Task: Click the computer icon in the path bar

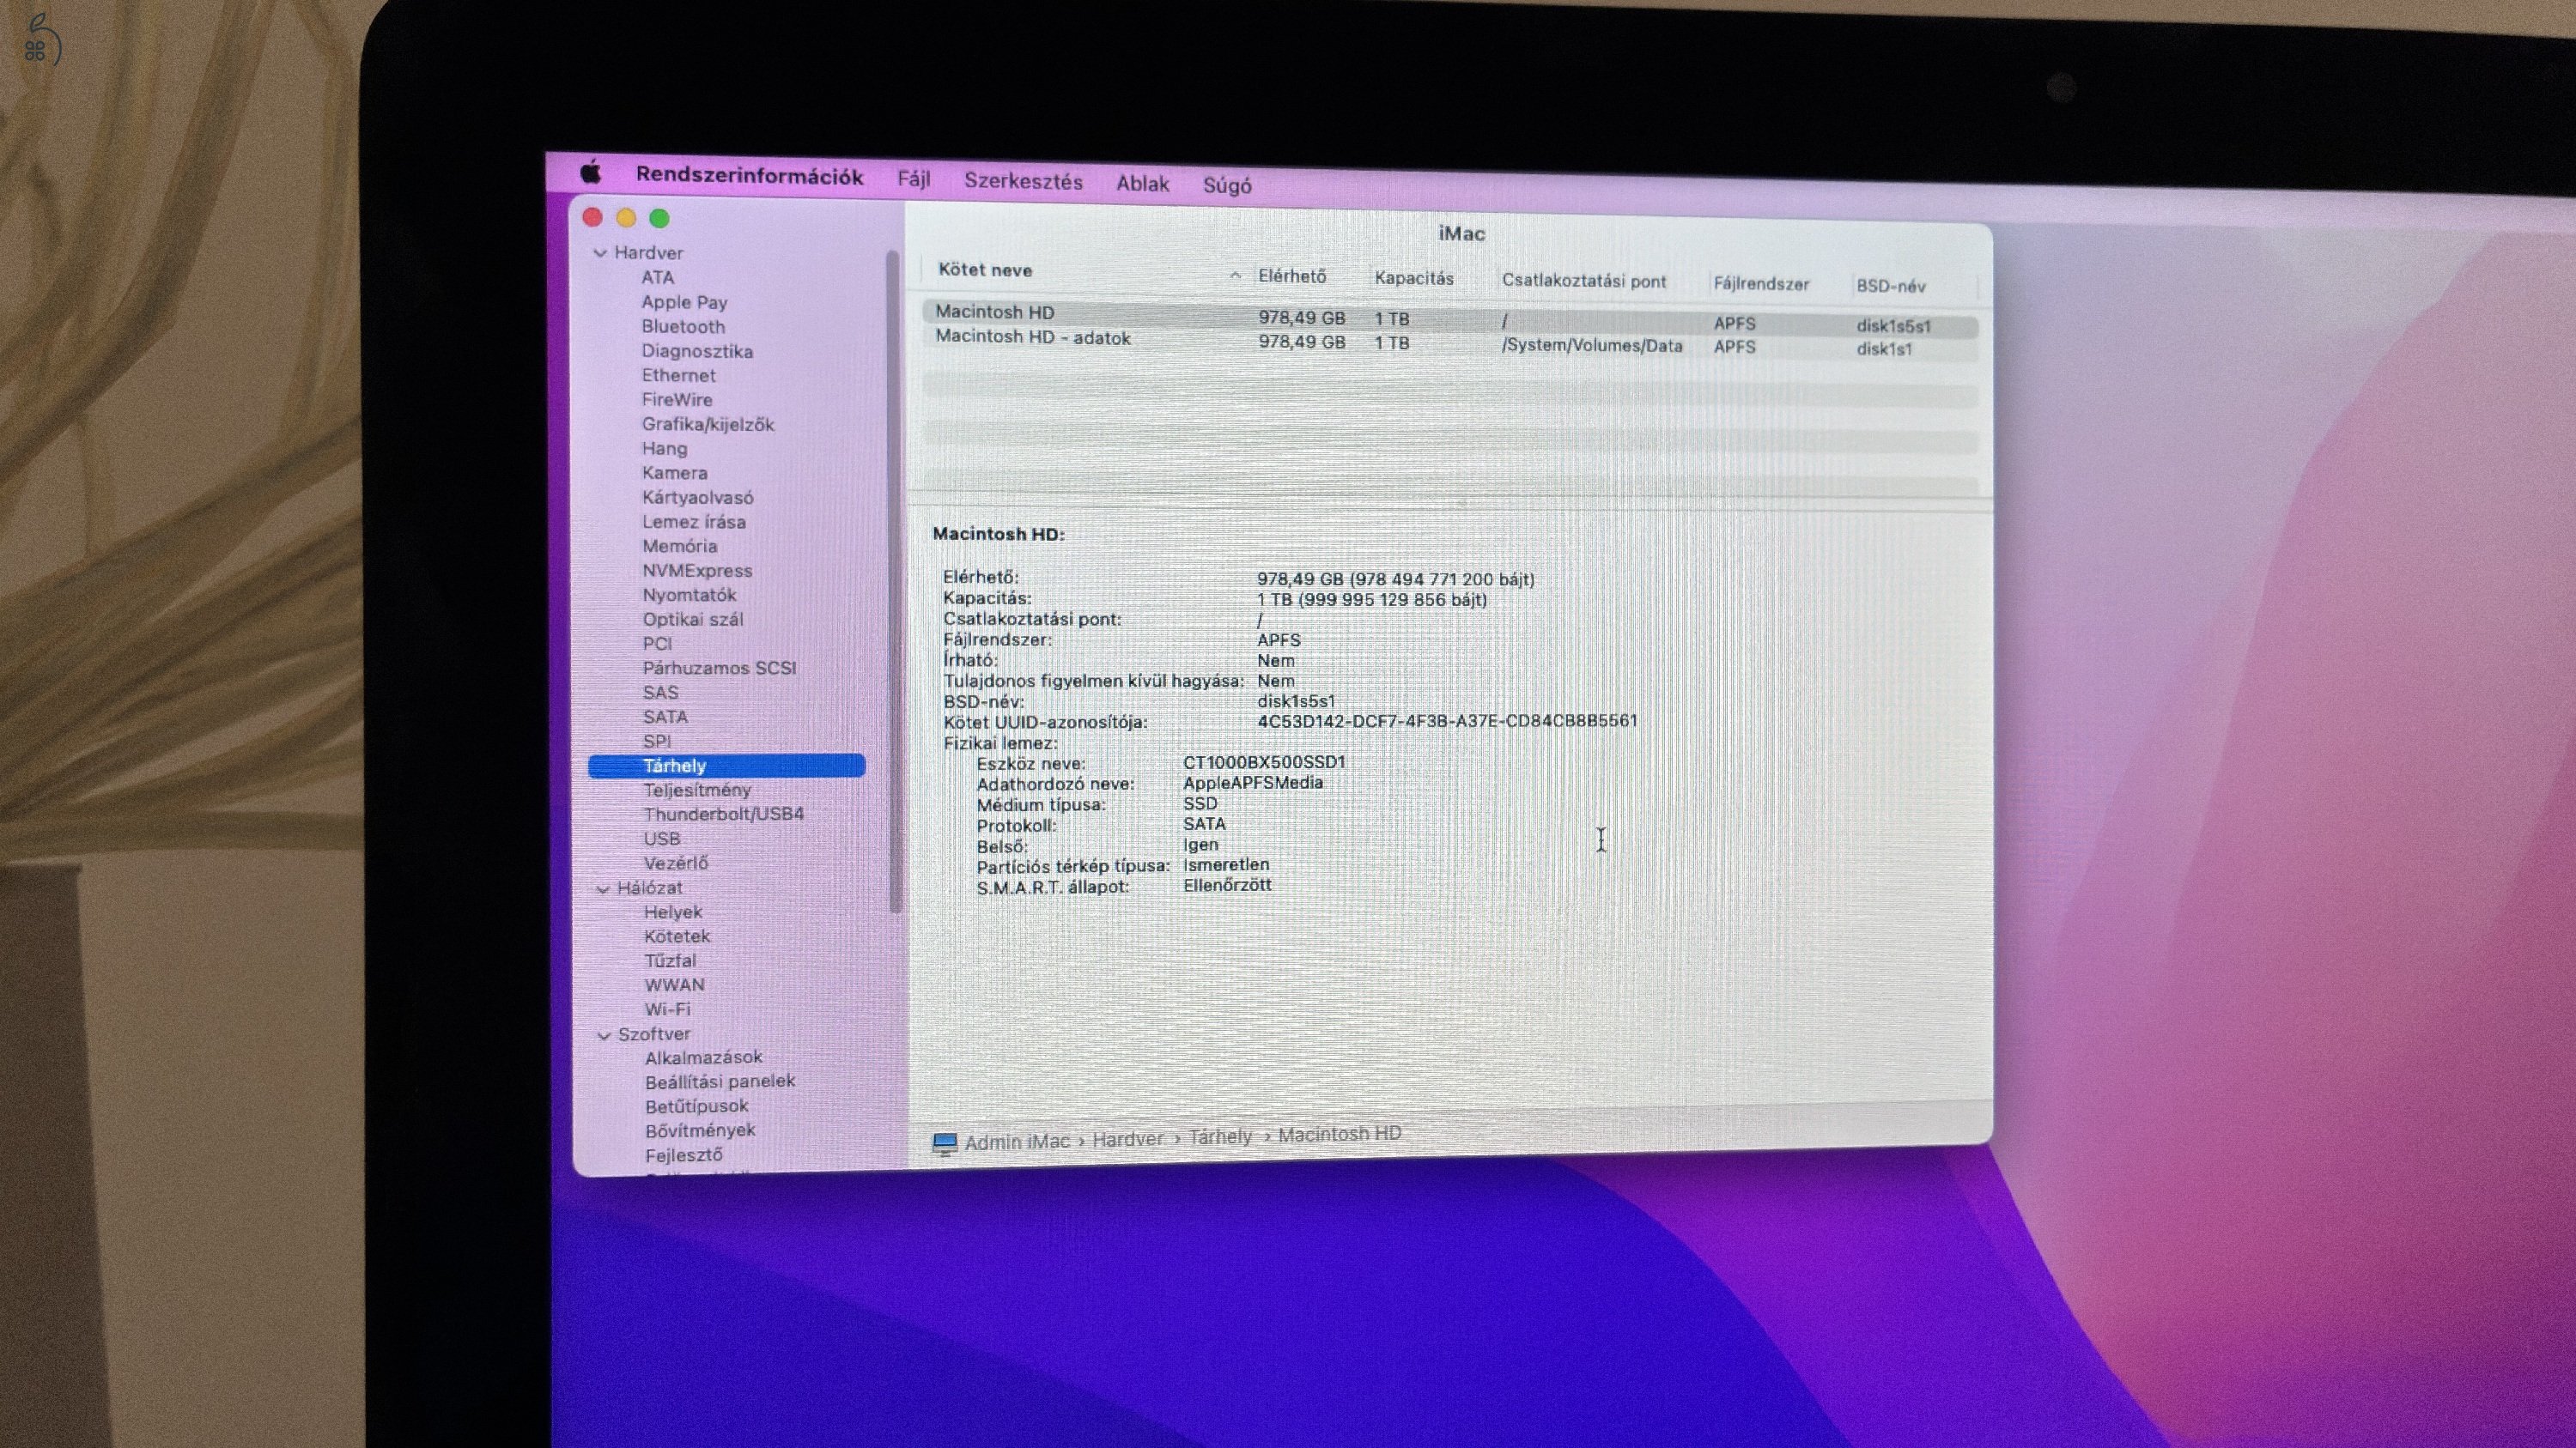Action: (944, 1143)
